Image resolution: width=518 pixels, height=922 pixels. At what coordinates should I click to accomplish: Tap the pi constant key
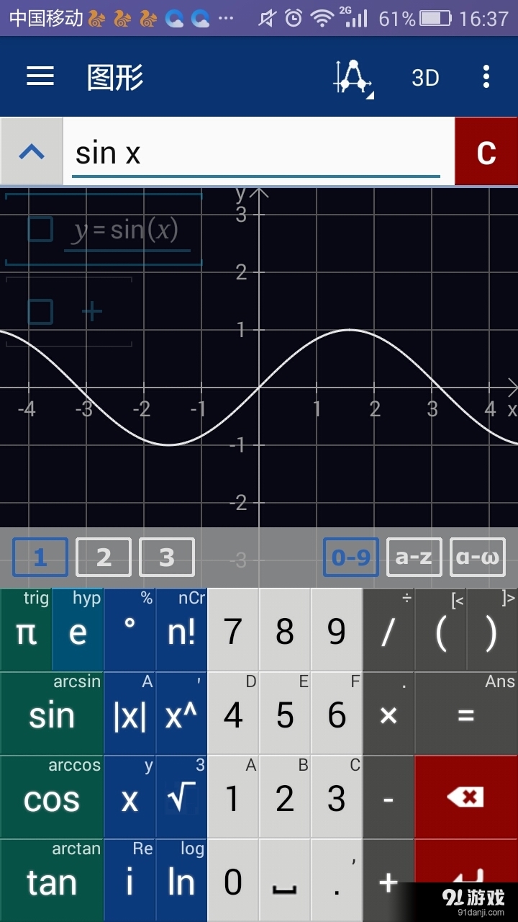pyautogui.click(x=27, y=632)
